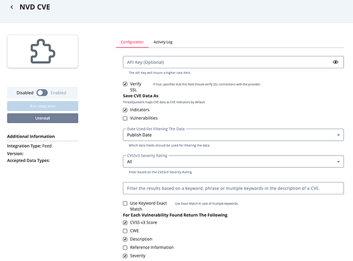This screenshot has height=261, width=353.
Task: Uncheck the Description checkbox
Action: click(125, 239)
